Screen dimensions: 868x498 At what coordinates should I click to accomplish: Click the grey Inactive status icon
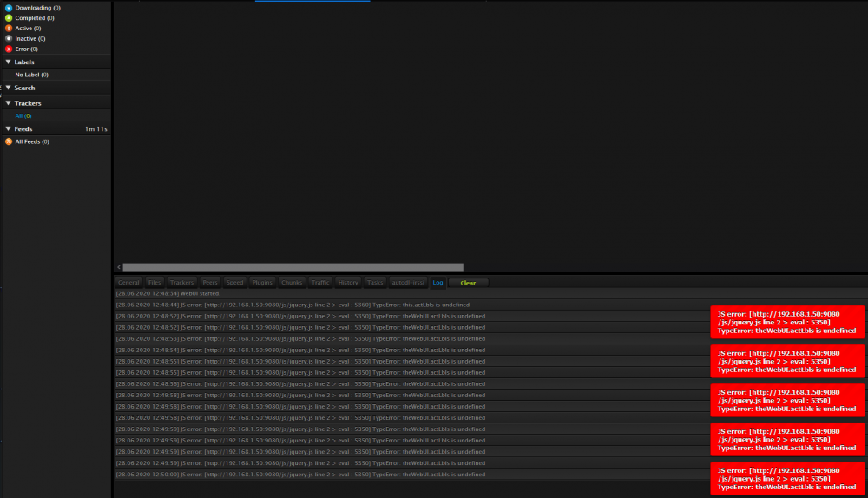pos(9,39)
